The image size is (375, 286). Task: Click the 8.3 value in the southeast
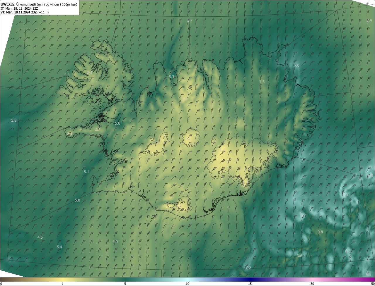click(348, 251)
